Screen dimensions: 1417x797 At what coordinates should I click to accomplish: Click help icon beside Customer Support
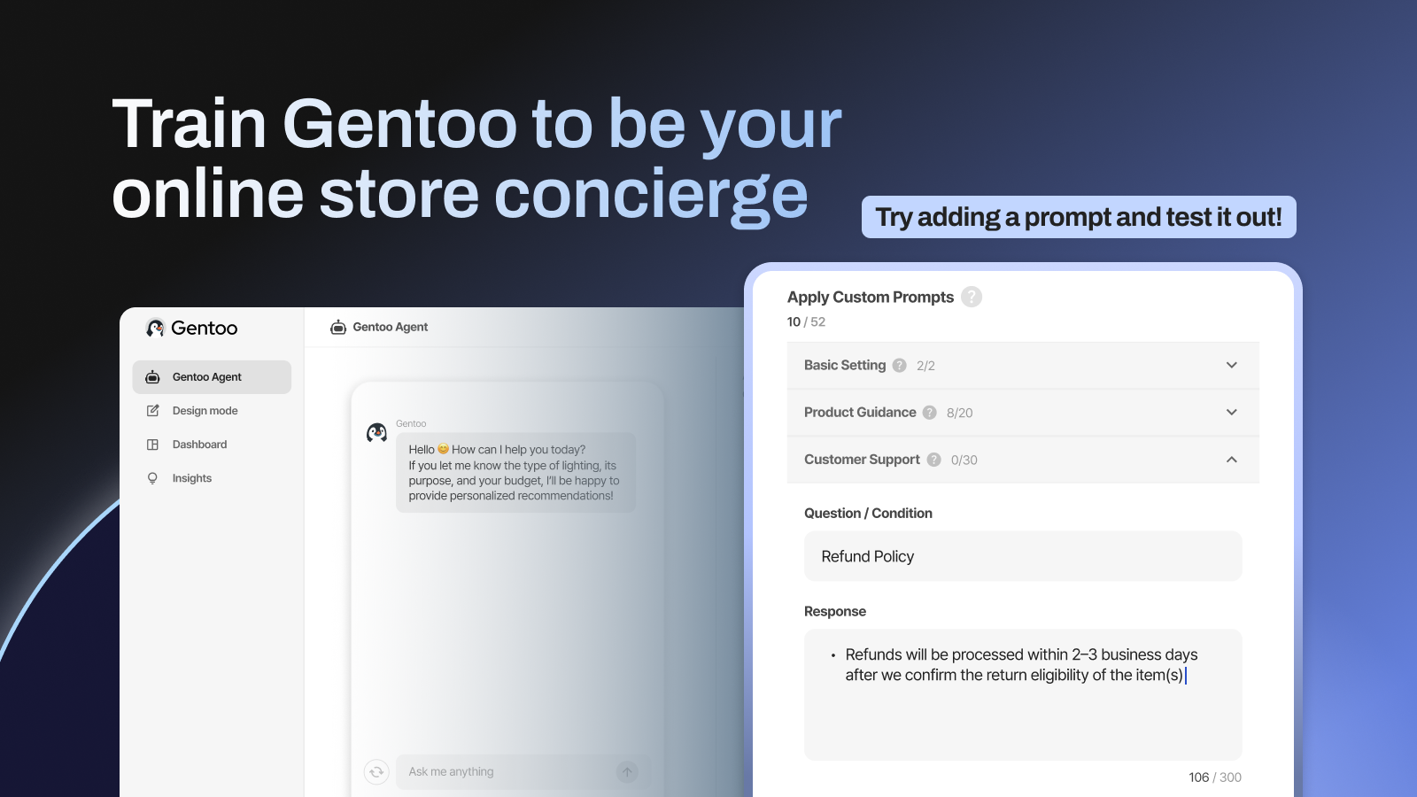coord(933,460)
